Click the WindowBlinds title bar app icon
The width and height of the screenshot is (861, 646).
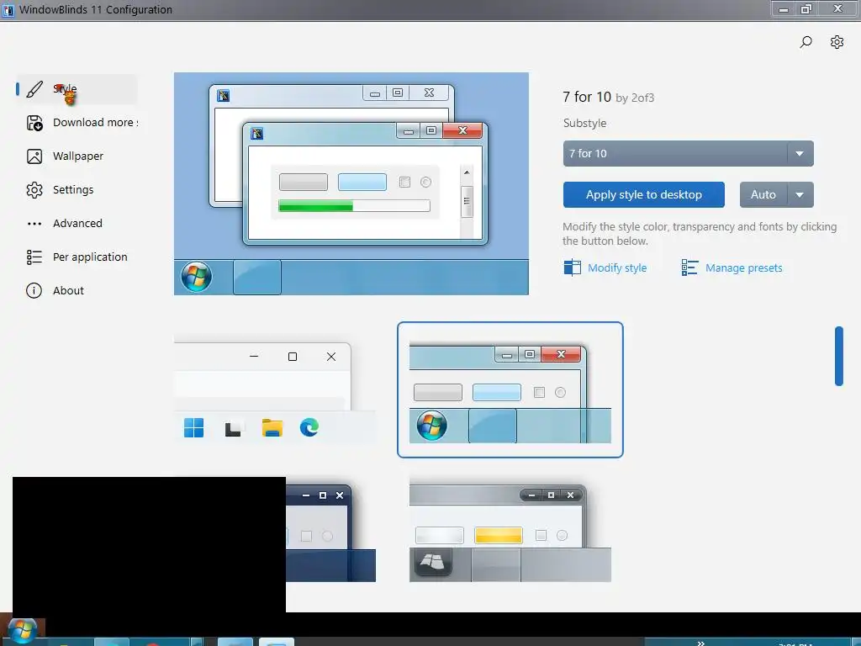tap(8, 10)
